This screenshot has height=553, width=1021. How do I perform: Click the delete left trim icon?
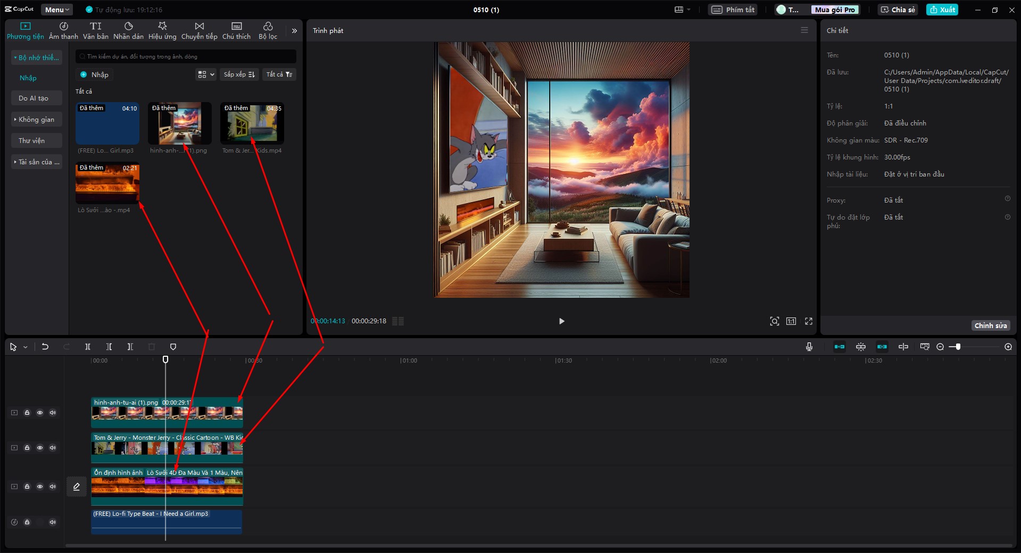(109, 347)
